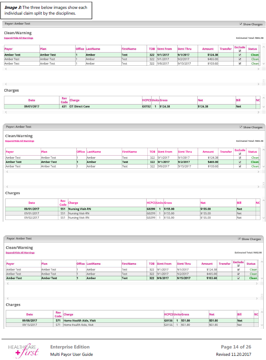Uncheck Exclude for the $465.00 claim in middle panel
Image resolution: width=266 pixels, height=360 pixels.
[x=240, y=162]
